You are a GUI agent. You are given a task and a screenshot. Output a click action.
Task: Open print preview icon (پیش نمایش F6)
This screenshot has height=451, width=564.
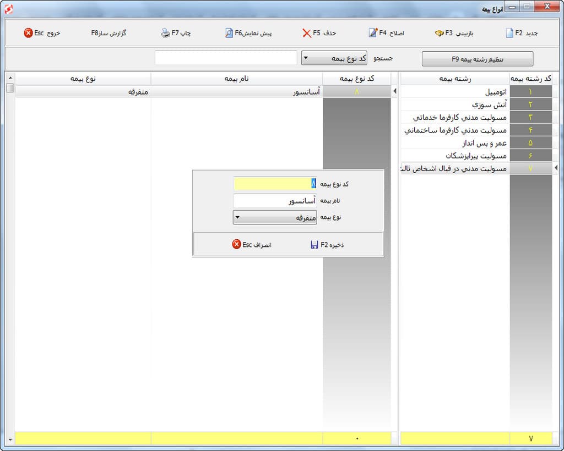tap(229, 33)
